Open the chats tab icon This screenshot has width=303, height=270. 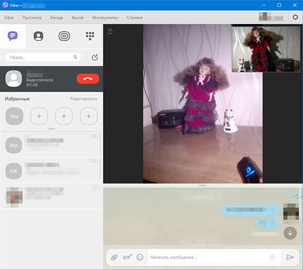tap(13, 36)
